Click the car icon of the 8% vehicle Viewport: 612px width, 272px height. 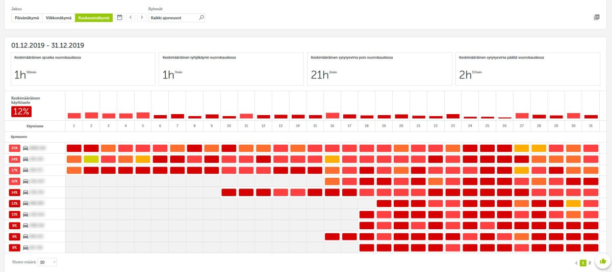click(25, 248)
